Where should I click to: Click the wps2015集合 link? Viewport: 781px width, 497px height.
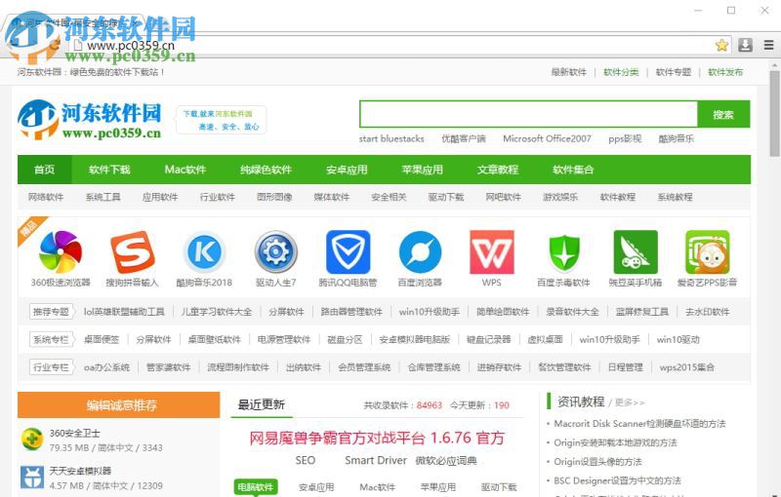[x=687, y=367]
